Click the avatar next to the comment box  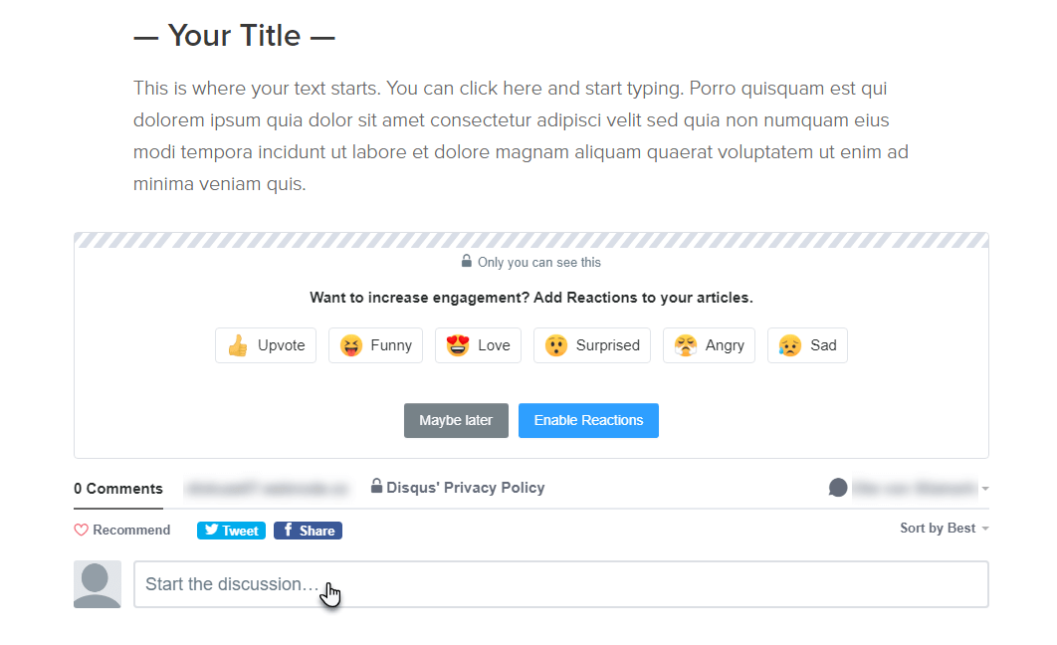pos(97,584)
